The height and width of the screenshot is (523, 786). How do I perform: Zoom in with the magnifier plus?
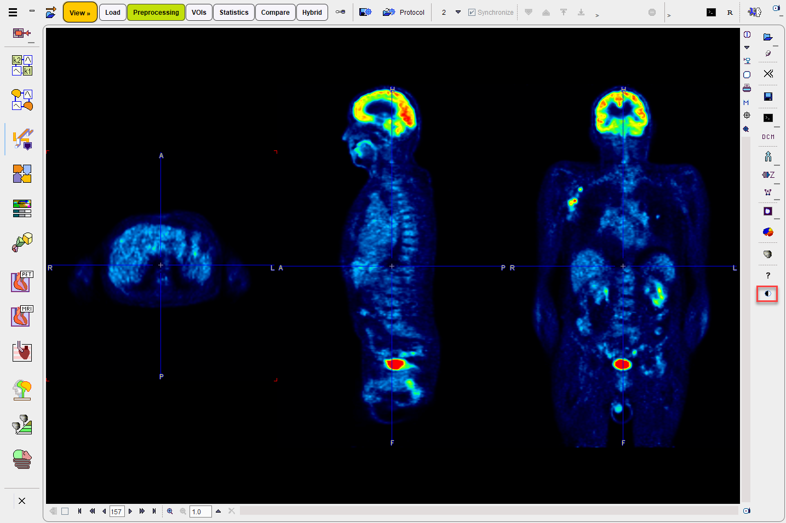click(170, 511)
